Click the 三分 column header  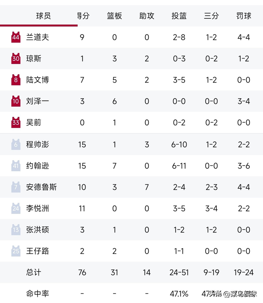click(211, 16)
